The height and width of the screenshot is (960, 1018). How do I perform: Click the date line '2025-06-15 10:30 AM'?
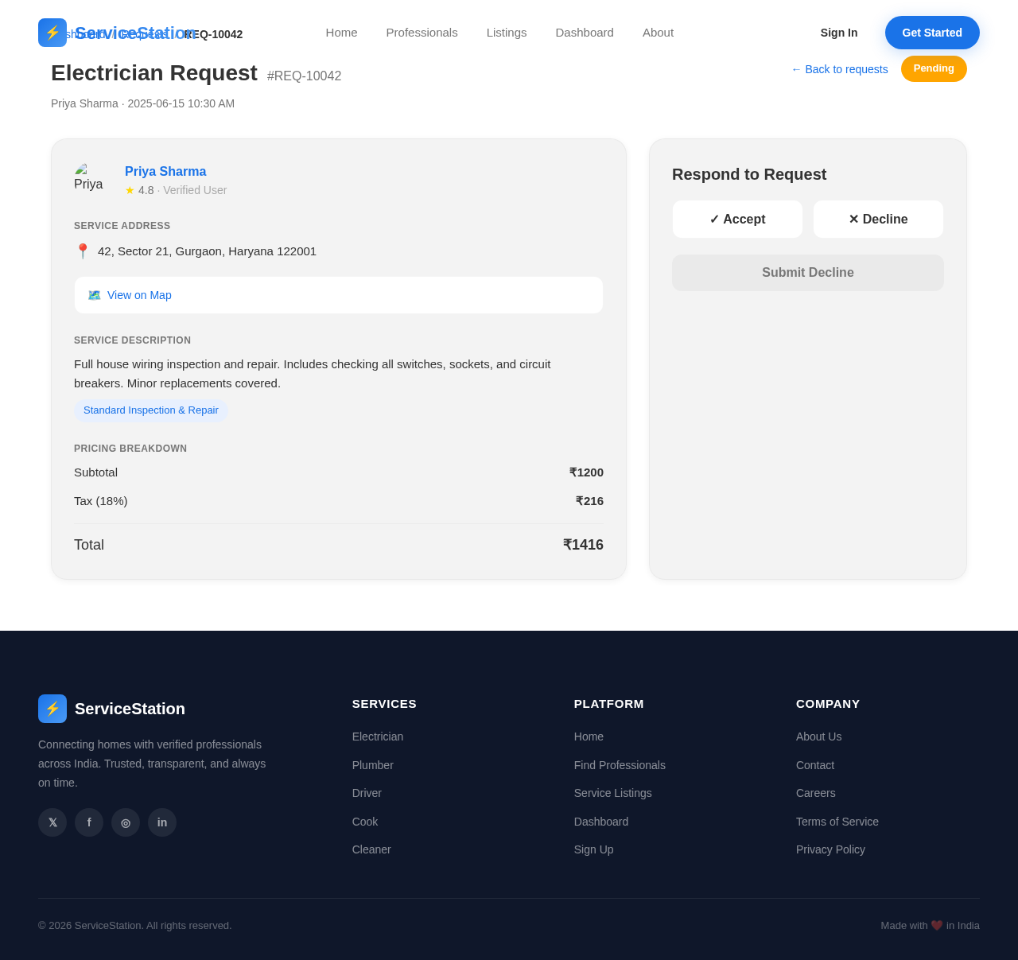(181, 103)
